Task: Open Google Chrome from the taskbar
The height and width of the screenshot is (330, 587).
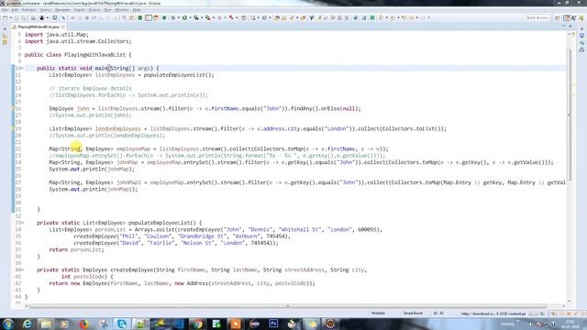Action: pos(197,324)
